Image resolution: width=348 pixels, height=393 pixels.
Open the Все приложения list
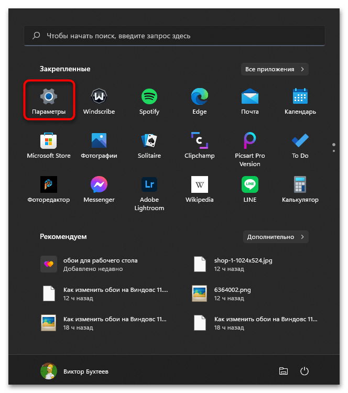pyautogui.click(x=275, y=69)
